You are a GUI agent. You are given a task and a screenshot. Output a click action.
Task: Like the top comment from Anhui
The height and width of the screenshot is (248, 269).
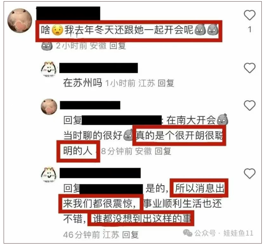click(249, 15)
